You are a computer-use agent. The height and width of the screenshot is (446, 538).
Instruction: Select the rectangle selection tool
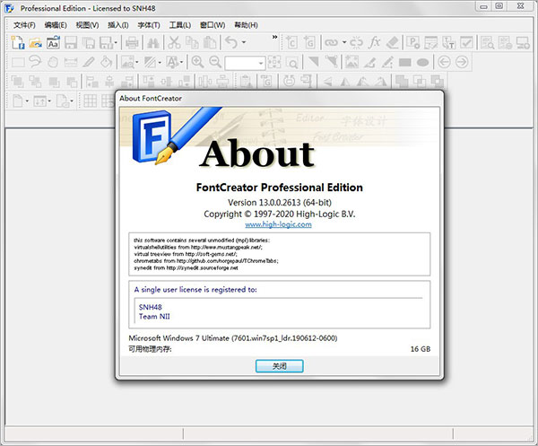[x=18, y=62]
